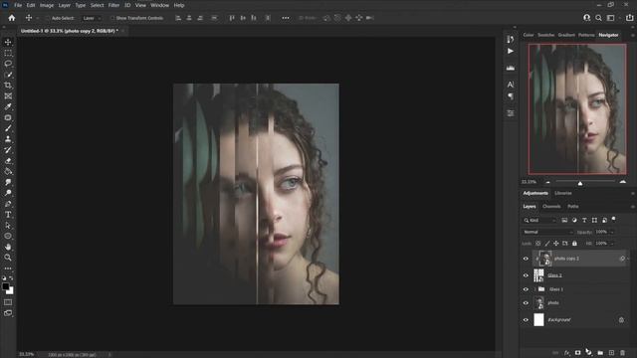Zoom in navigator with large mountain button
Screen dimensions: 637x358
(623, 182)
